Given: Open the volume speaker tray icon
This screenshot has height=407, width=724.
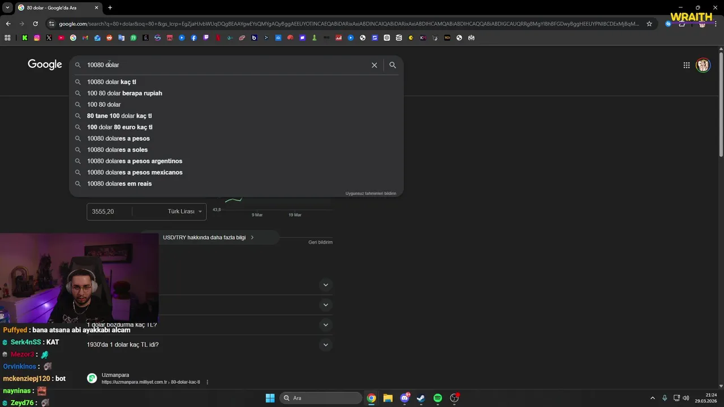Looking at the screenshot, I should pyautogui.click(x=686, y=398).
